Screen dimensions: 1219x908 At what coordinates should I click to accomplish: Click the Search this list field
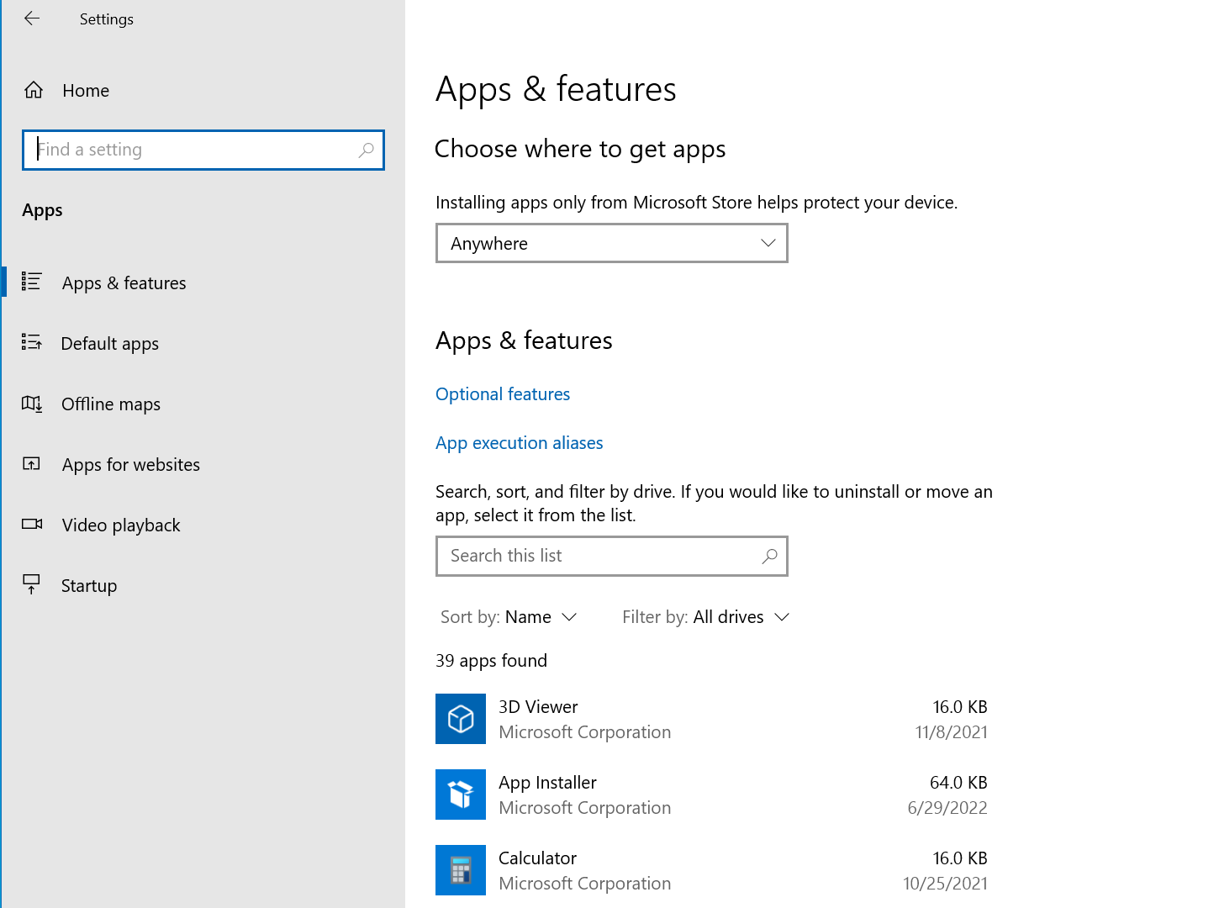point(611,556)
